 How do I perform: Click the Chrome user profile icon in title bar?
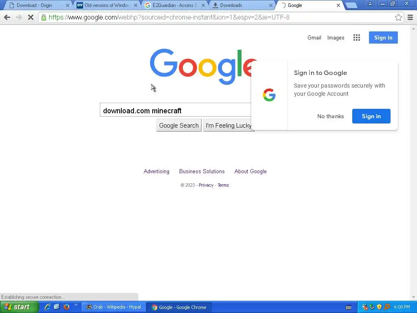pyautogui.click(x=370, y=4)
